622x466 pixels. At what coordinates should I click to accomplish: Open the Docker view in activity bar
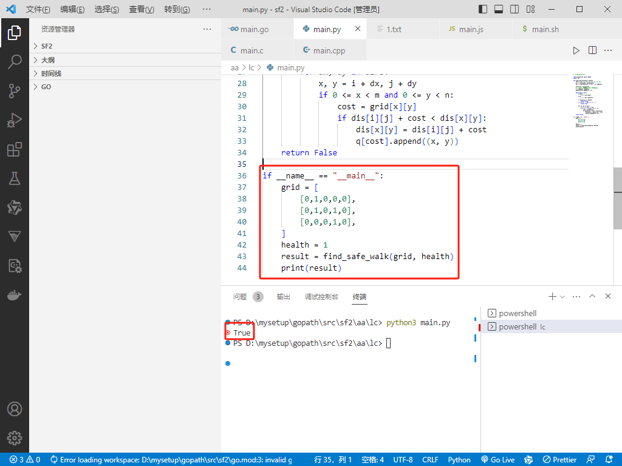(x=15, y=295)
